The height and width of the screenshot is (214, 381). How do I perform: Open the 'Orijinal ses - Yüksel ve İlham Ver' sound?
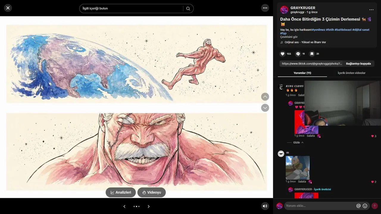pyautogui.click(x=305, y=42)
